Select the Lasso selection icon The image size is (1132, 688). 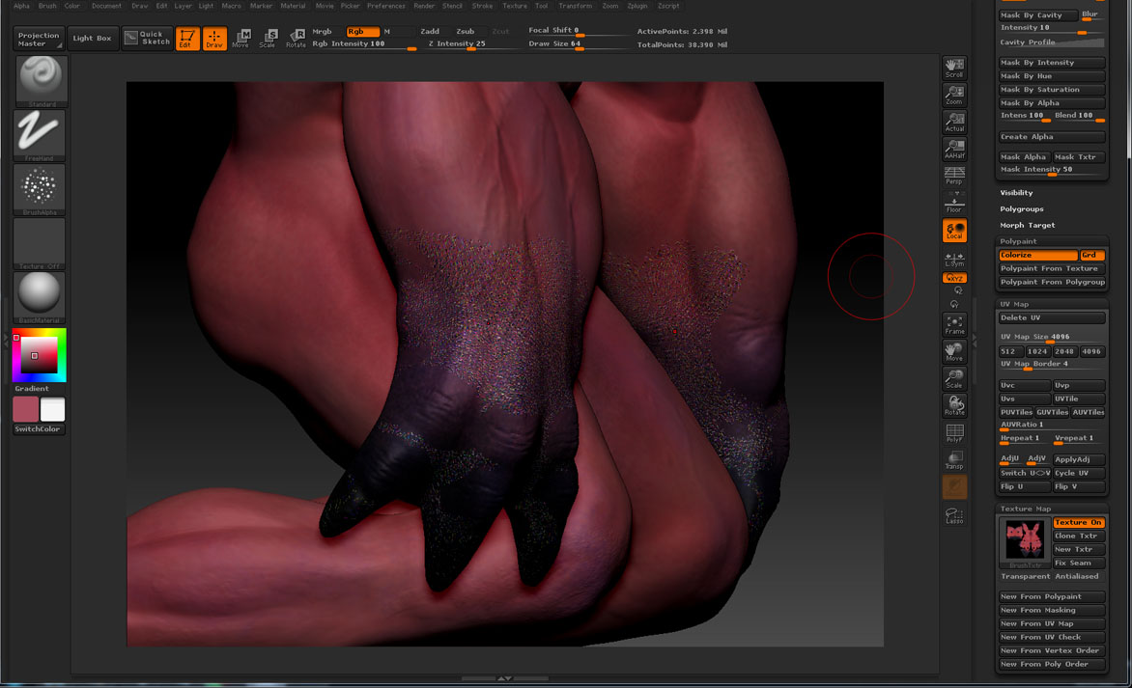pyautogui.click(x=954, y=515)
